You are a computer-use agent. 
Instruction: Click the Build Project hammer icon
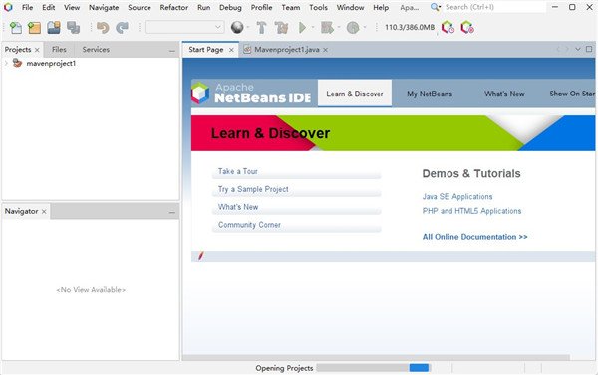pyautogui.click(x=261, y=28)
